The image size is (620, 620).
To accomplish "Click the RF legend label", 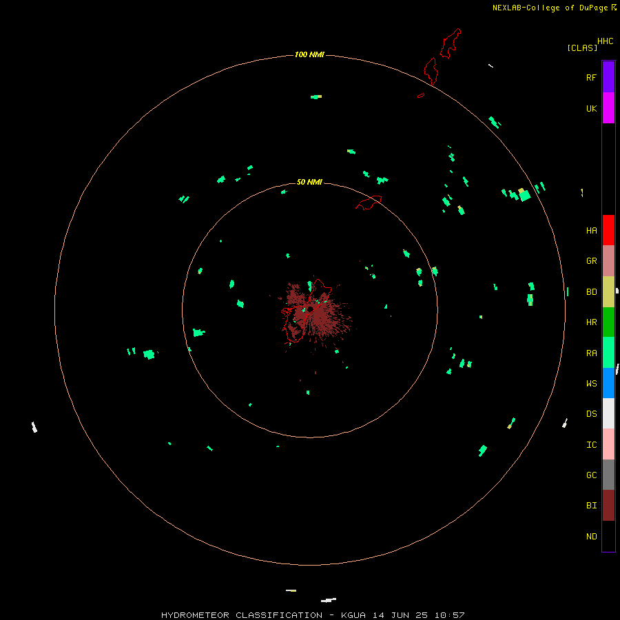I will tap(591, 77).
